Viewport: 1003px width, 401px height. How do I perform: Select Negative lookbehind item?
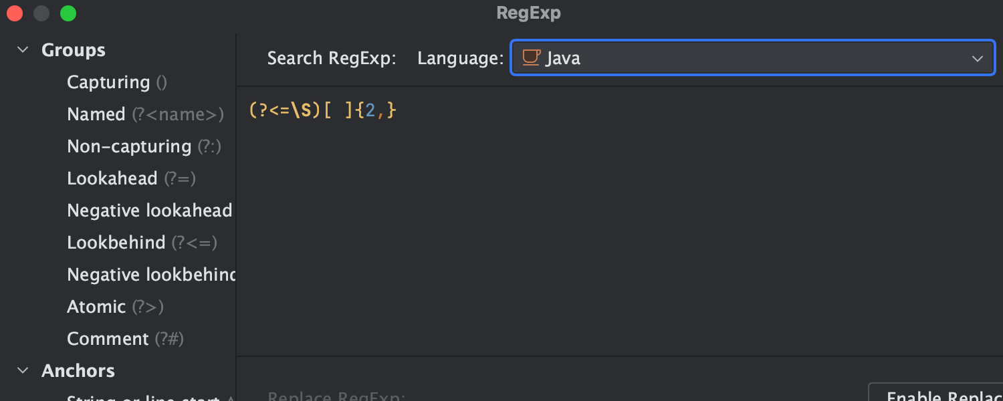click(151, 275)
